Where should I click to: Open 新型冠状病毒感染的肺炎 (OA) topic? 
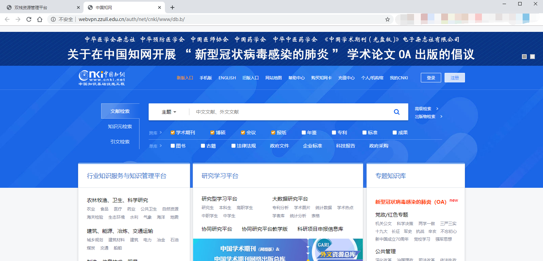[x=411, y=202]
